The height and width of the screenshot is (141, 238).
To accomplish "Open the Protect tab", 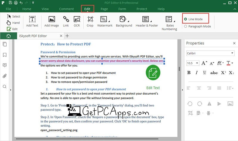I will [142, 9].
